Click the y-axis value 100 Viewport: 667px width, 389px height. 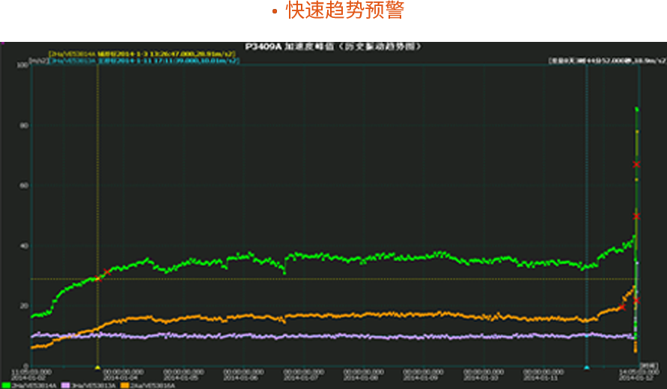22,65
